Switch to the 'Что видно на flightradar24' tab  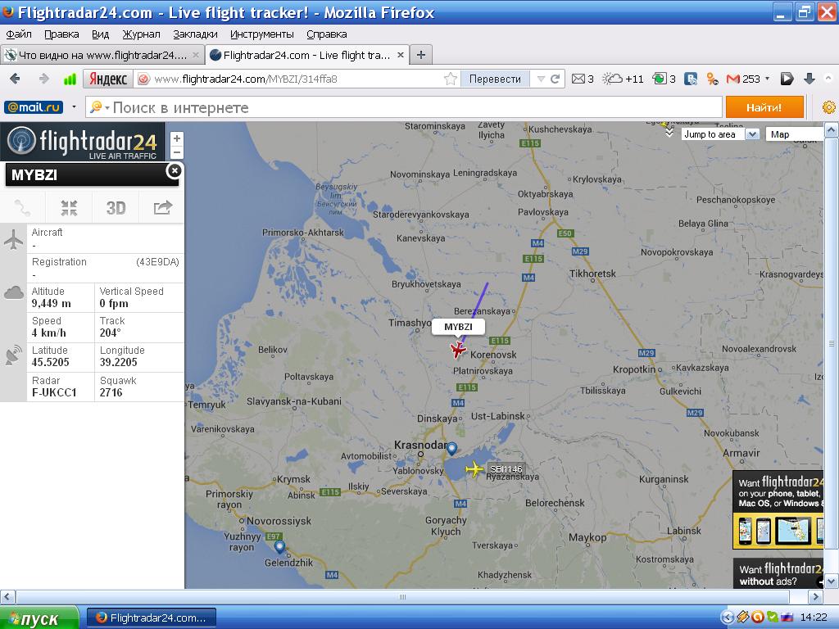coord(102,55)
